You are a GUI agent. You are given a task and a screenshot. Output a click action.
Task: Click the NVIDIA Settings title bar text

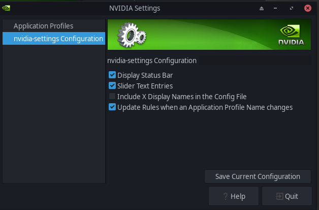point(135,8)
